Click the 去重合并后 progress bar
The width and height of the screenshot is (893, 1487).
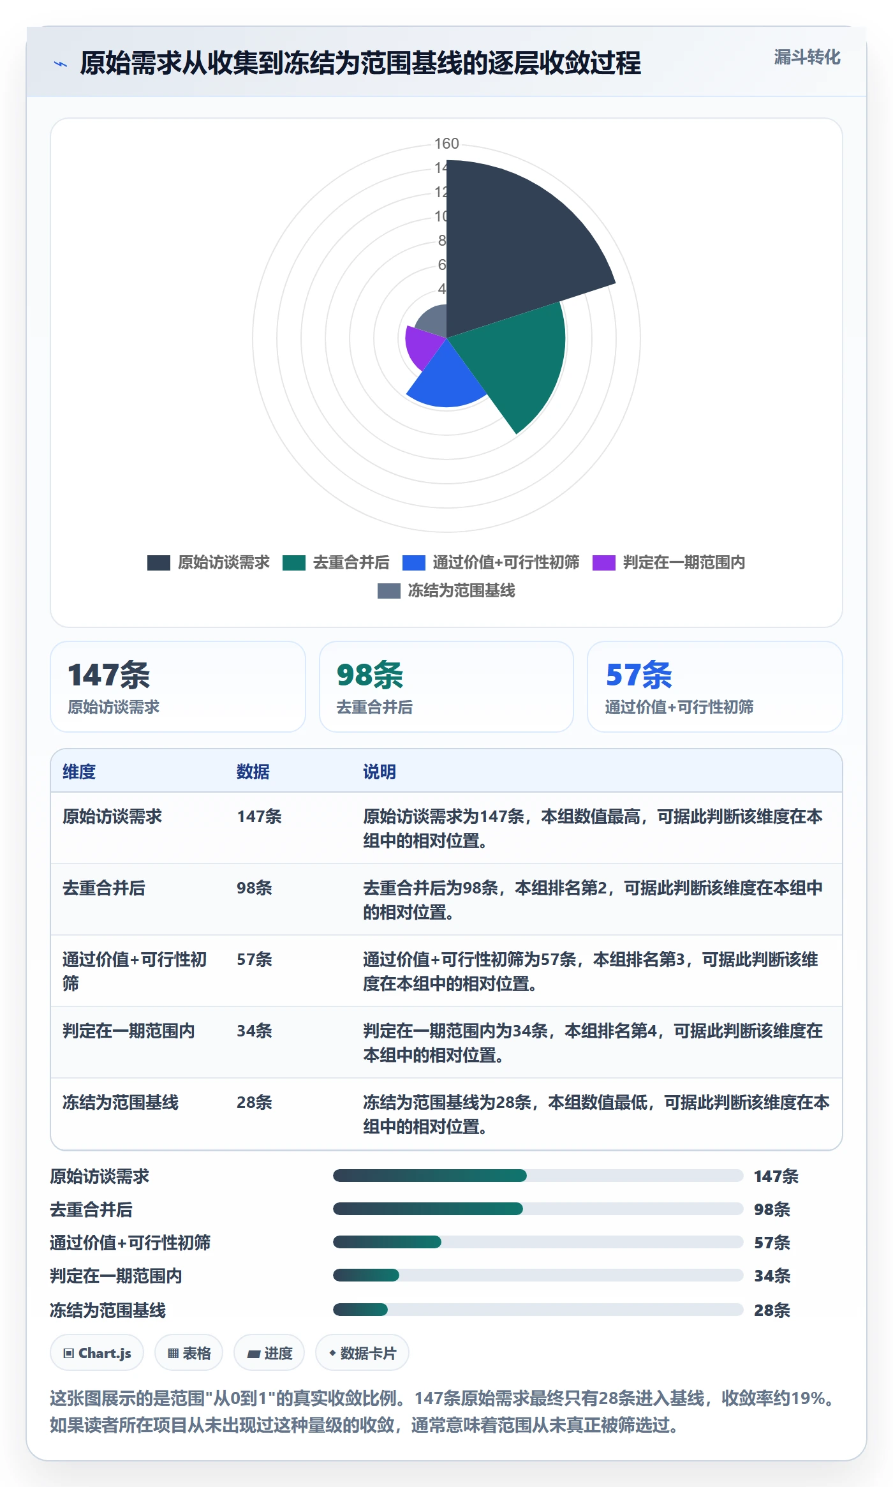pos(538,1209)
